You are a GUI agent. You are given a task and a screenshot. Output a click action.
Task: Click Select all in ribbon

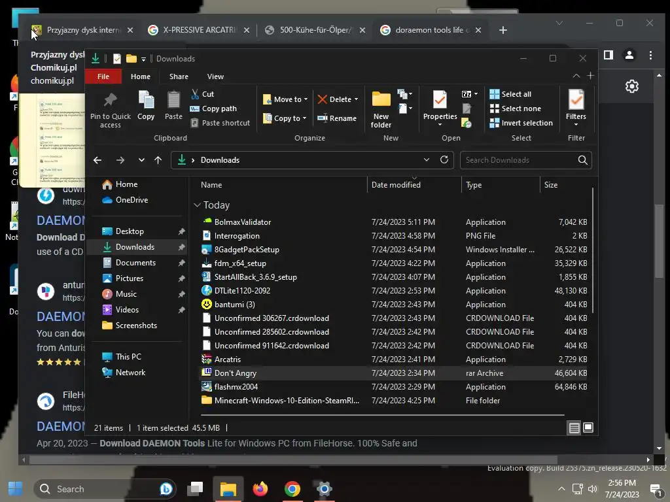point(510,94)
